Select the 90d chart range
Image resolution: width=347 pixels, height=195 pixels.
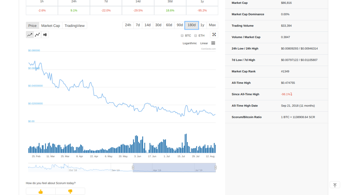(x=180, y=25)
